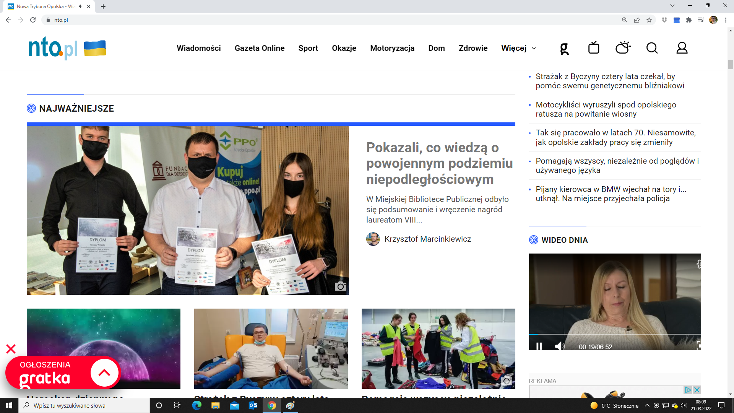The height and width of the screenshot is (413, 734).
Task: Open Chrome profile avatar
Action: coord(713,20)
